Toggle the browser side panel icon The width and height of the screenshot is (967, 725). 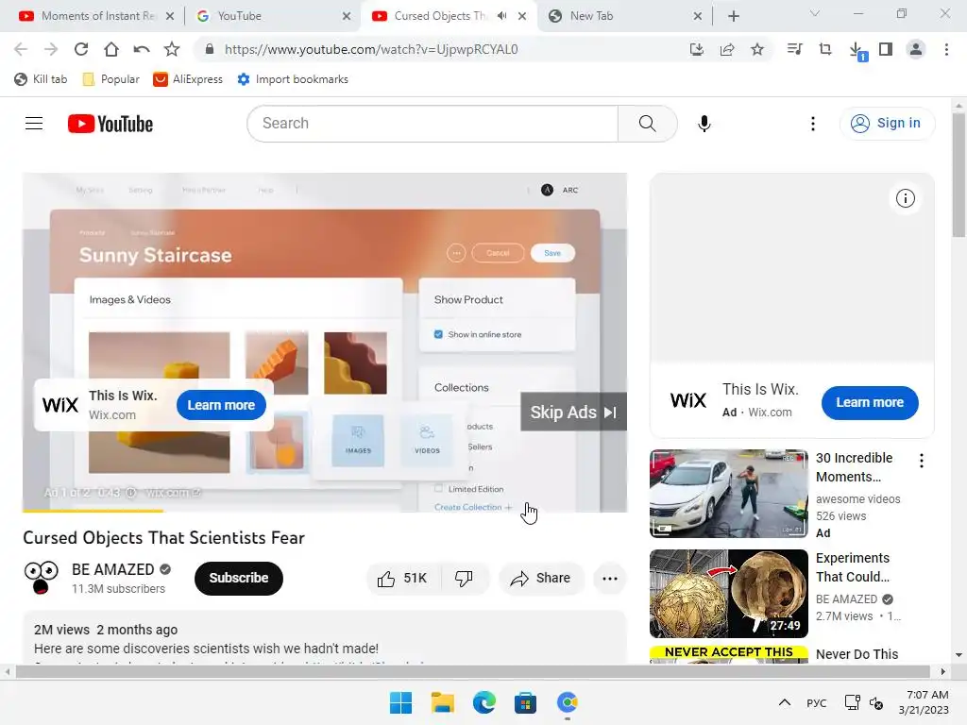(886, 49)
